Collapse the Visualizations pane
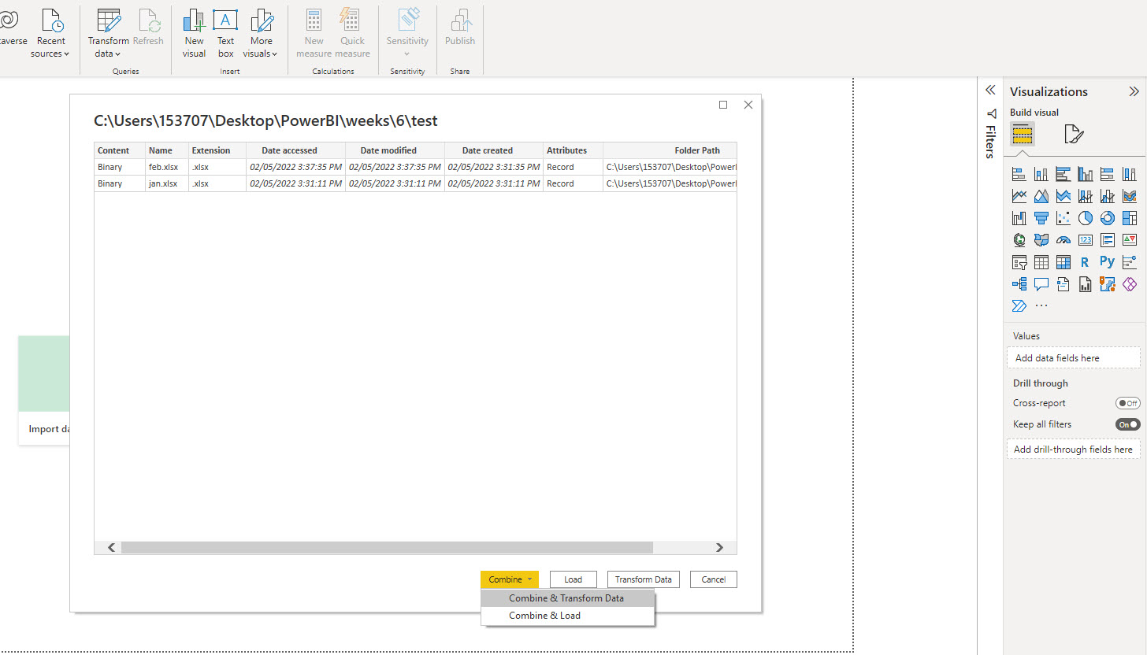The image size is (1147, 655). click(x=1134, y=91)
